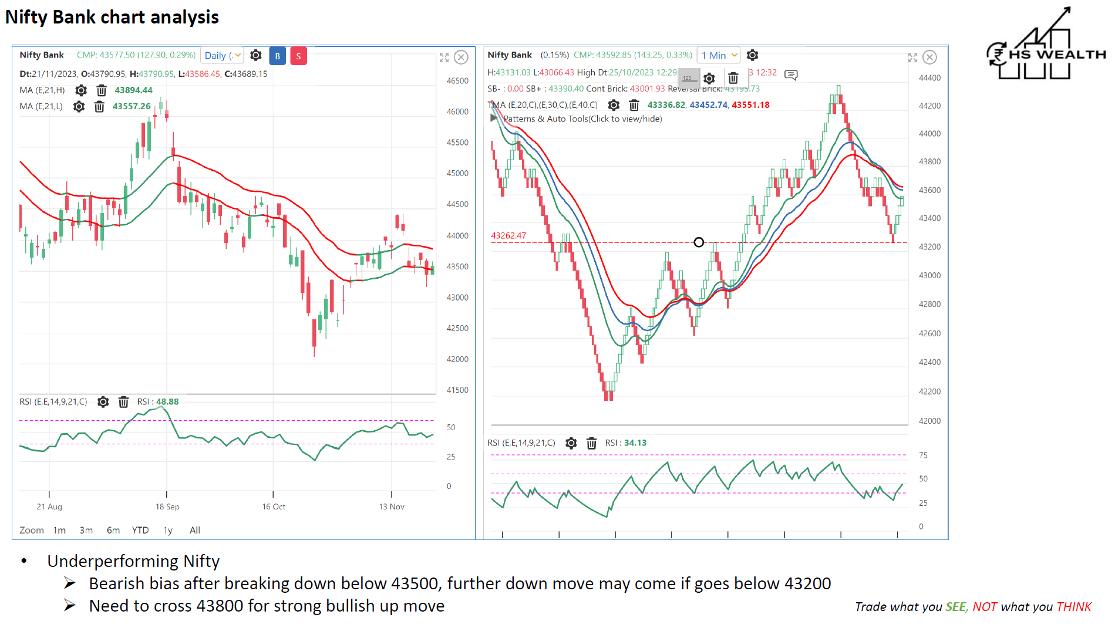
Task: Open RSI settings on the 1 Min chart
Action: point(571,443)
